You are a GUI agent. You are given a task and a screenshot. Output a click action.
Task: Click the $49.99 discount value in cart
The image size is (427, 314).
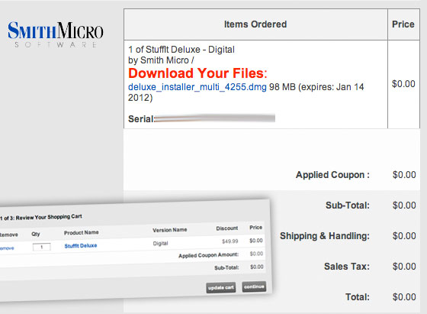coord(230,241)
